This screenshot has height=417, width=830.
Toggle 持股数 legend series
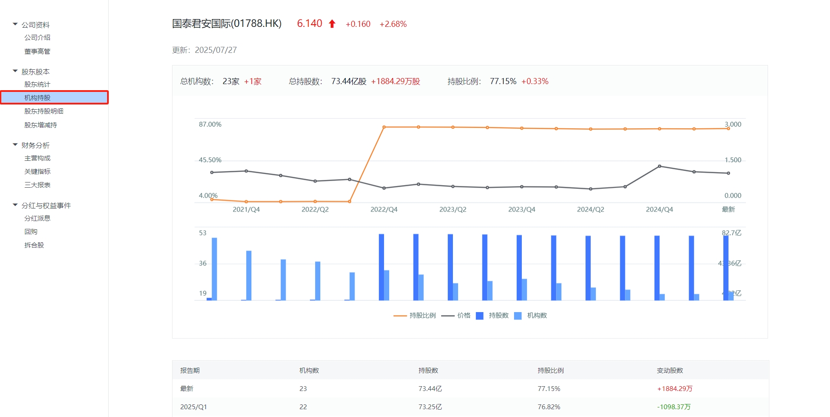pos(492,316)
